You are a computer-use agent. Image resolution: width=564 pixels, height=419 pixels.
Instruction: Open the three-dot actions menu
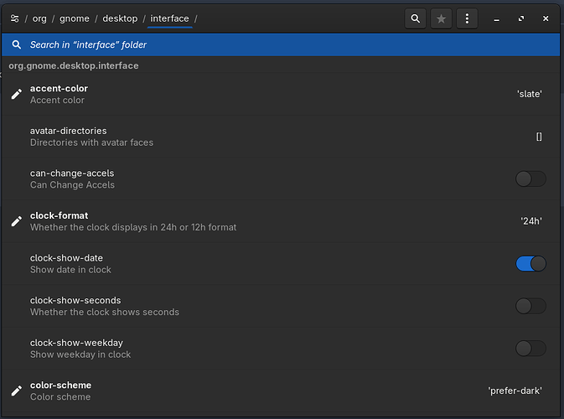467,18
